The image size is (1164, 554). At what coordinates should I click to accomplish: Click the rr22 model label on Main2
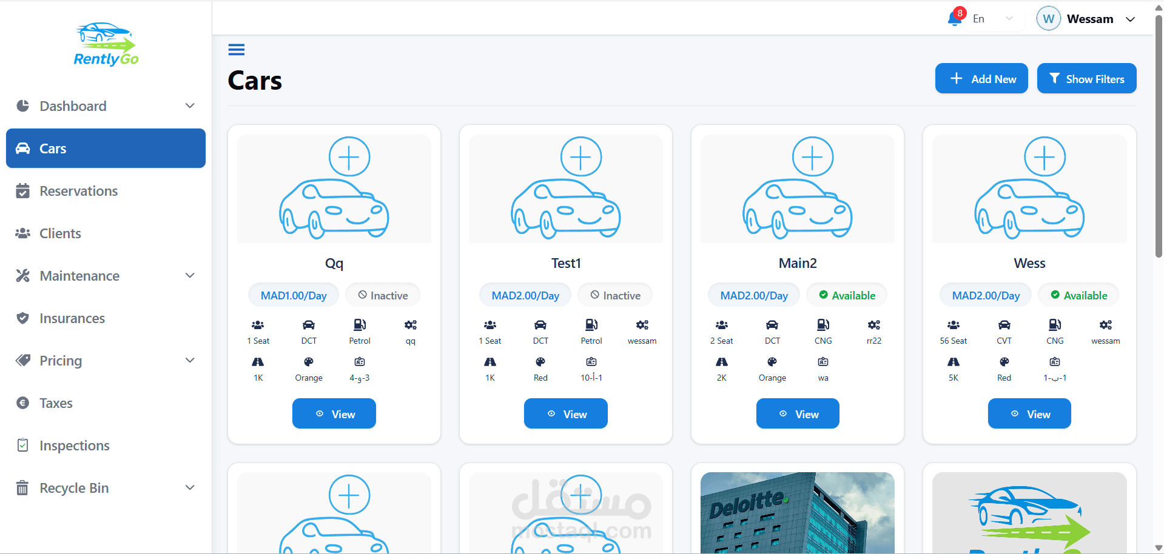874,341
